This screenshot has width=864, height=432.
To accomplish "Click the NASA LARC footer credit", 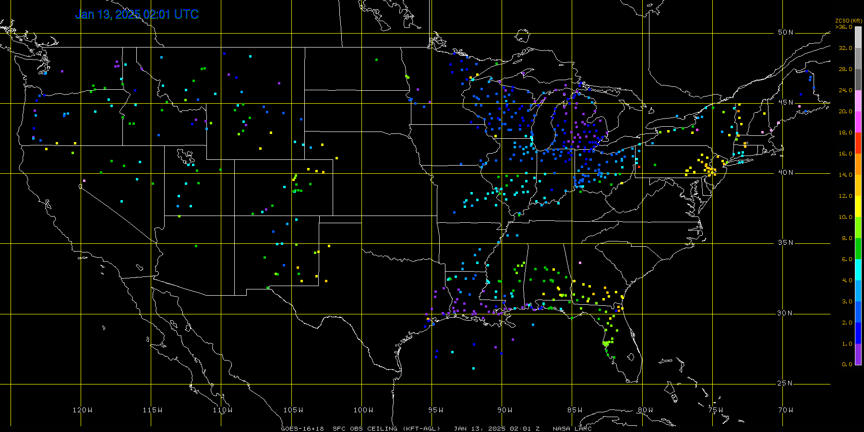I will click(572, 429).
